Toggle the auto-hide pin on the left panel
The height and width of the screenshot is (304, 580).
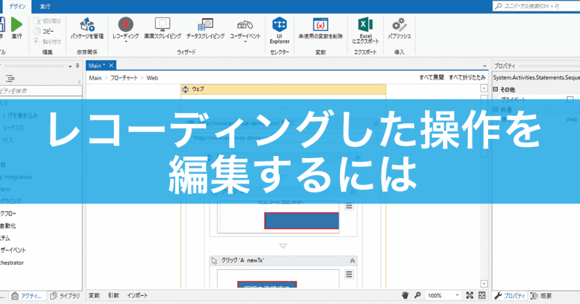[x=70, y=66]
